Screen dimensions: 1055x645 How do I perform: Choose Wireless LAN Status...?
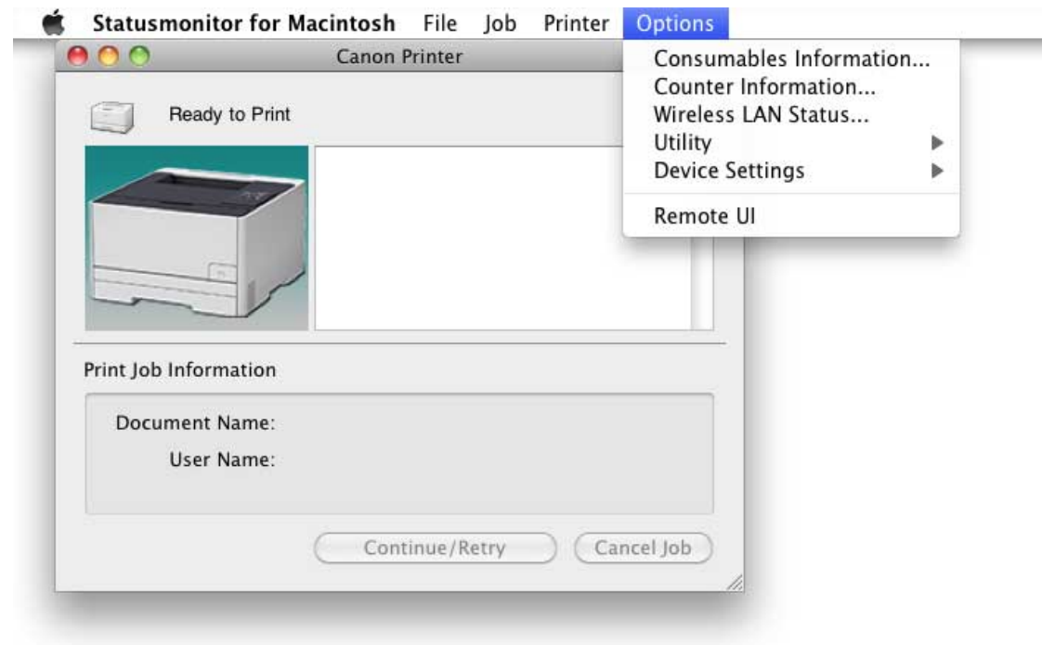791,115
